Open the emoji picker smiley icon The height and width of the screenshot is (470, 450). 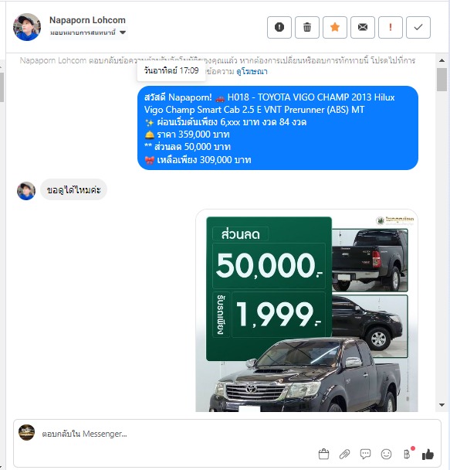386,454
